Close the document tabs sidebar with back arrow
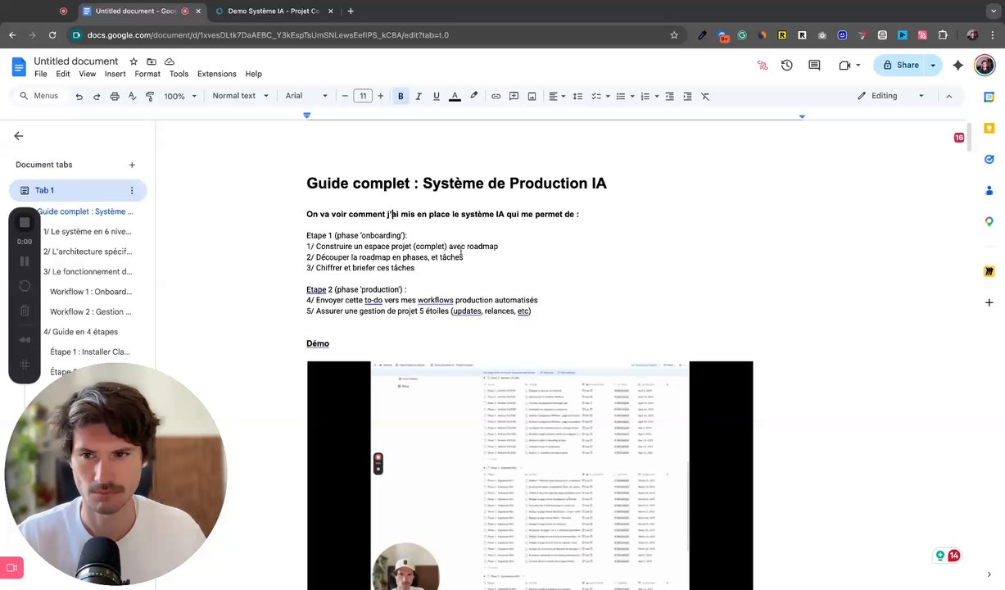Viewport: 1005px width, 590px height. coord(18,136)
